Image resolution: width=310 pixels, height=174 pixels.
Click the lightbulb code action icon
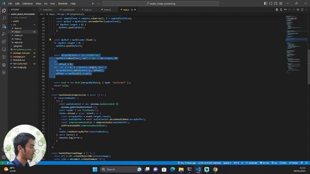tap(50, 40)
